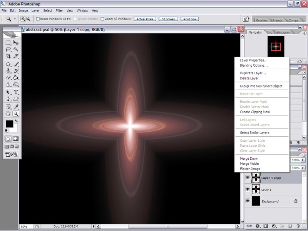Expand the layer opacity 100% flyout arrow

coord(303,160)
